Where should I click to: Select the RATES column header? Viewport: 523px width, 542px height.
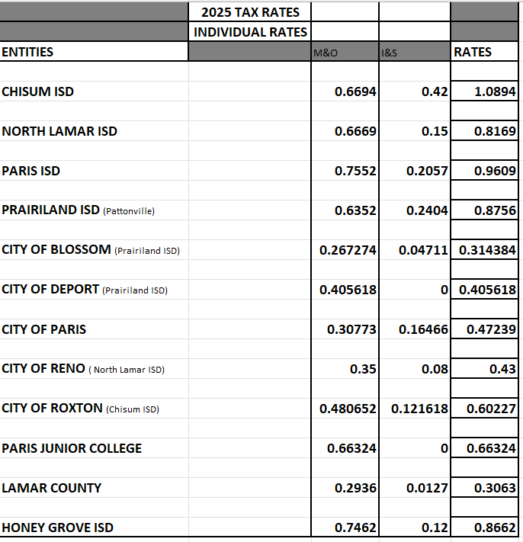tap(485, 52)
